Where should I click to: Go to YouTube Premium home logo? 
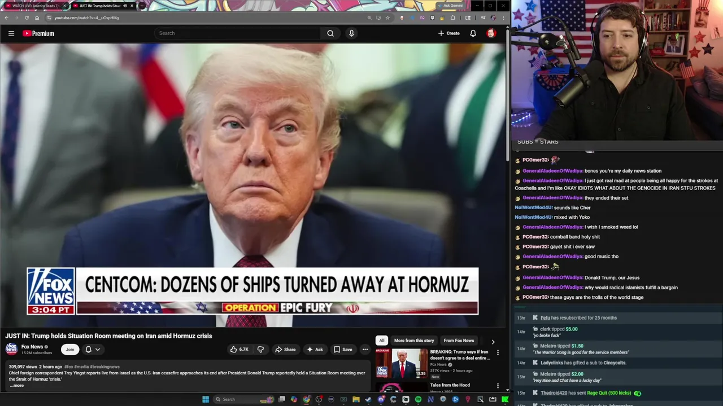[x=38, y=33]
